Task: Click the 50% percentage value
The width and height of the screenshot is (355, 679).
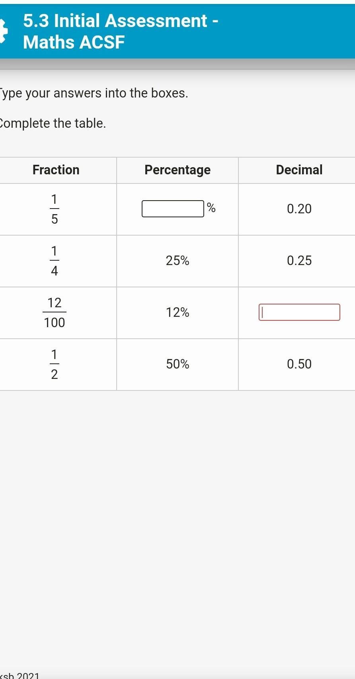Action: (177, 364)
